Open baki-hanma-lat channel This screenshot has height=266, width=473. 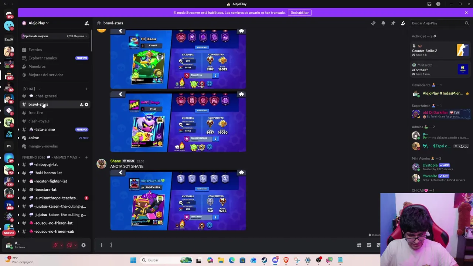click(55, 173)
